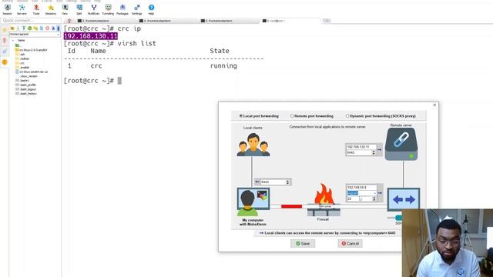Select the .ansible folder

[x=22, y=68]
